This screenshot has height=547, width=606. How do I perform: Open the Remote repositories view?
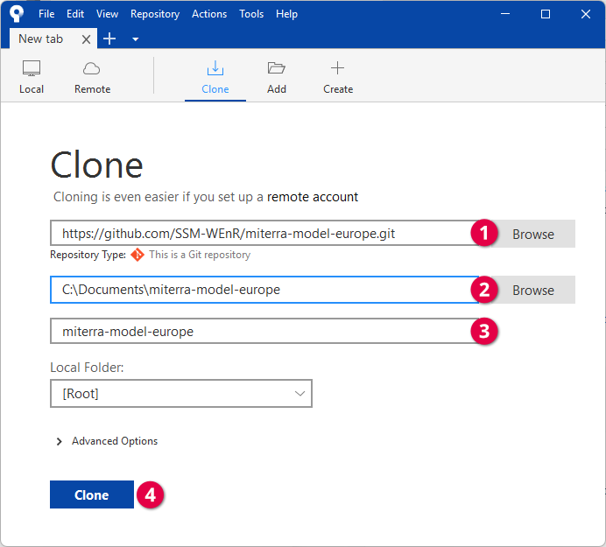[92, 77]
